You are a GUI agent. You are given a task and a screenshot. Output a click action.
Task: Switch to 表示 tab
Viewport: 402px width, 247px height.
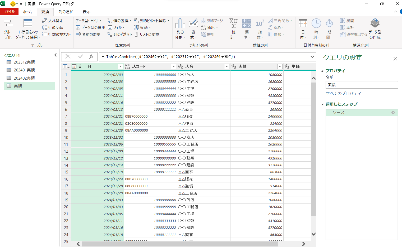point(87,12)
